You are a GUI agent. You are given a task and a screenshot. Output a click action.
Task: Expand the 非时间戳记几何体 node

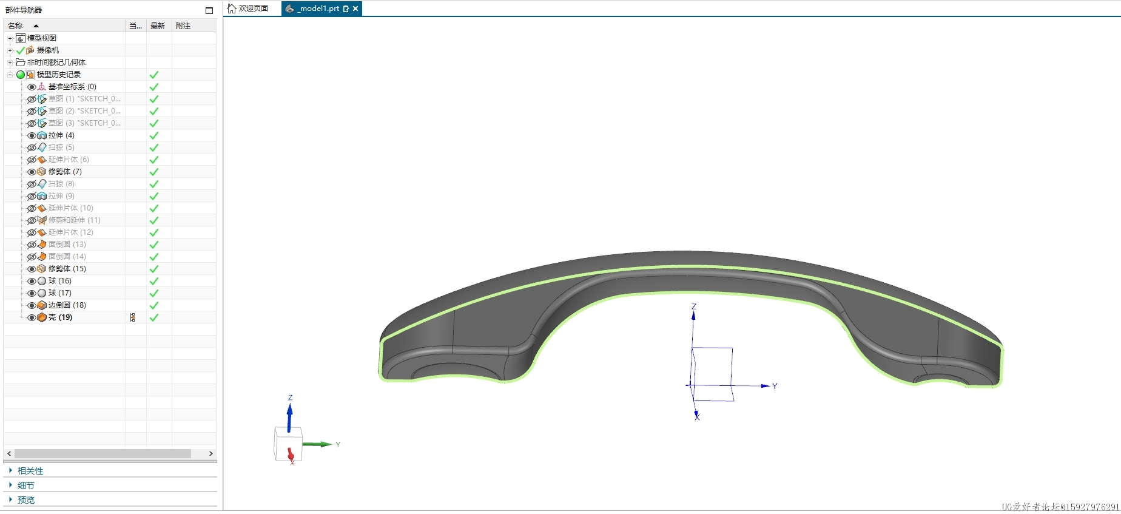tap(10, 63)
